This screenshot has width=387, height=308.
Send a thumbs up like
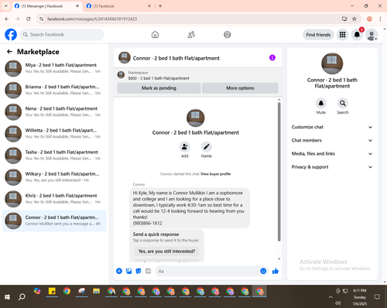pyautogui.click(x=276, y=271)
